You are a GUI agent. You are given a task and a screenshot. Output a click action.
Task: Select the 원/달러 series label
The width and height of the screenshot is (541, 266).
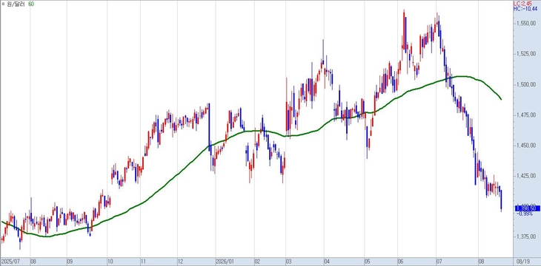pyautogui.click(x=16, y=4)
